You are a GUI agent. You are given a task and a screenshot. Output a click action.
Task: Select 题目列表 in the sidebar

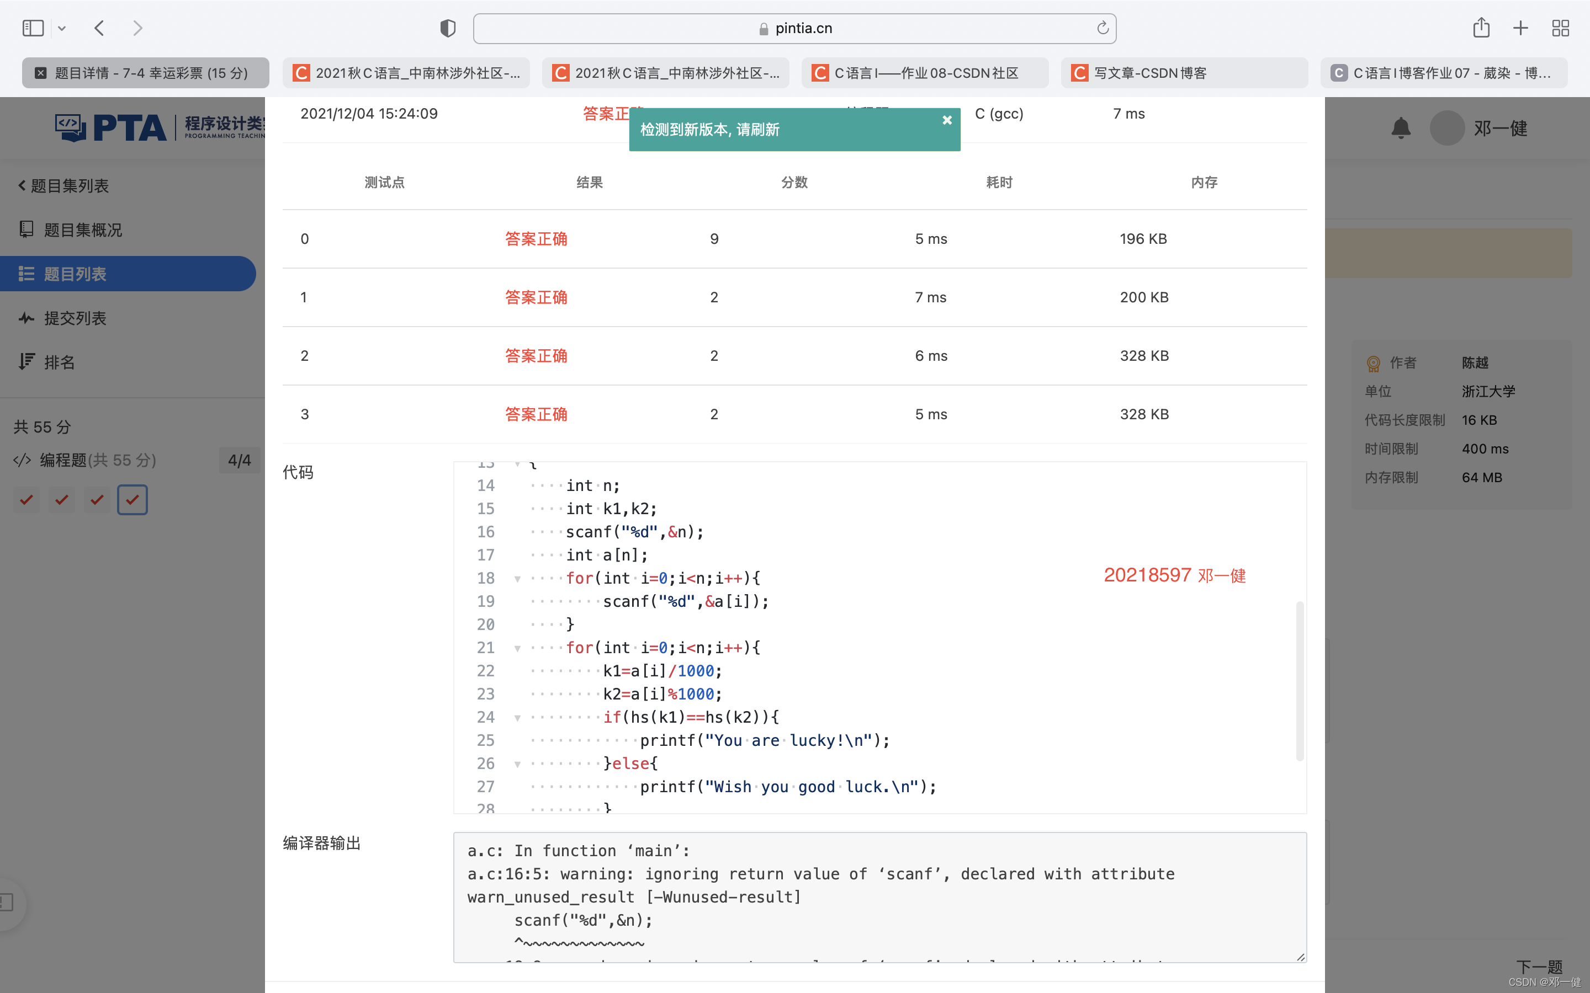pos(128,274)
